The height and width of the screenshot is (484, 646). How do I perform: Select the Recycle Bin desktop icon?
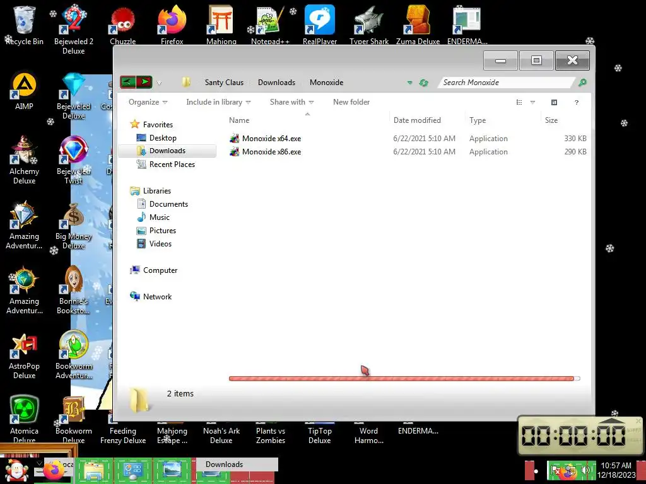tap(25, 25)
